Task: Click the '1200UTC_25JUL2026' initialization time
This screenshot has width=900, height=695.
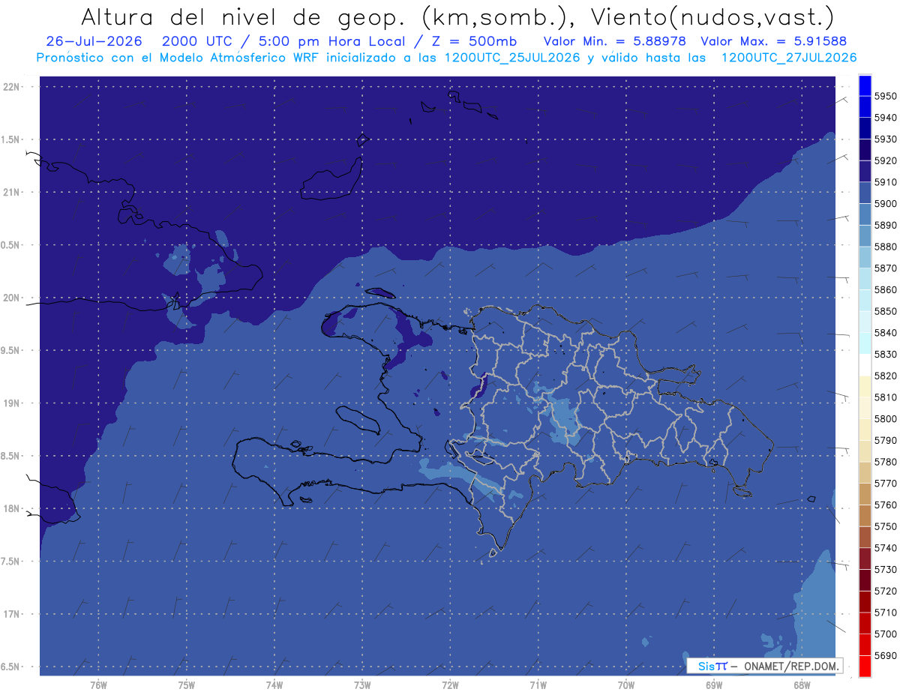Action: [512, 58]
